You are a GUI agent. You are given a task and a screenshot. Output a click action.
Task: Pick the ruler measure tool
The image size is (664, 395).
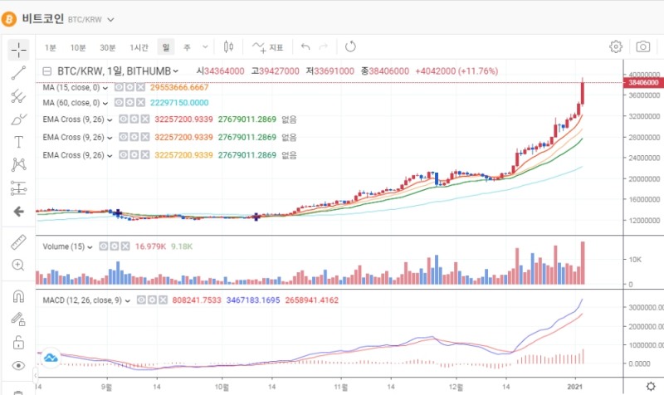[x=18, y=242]
